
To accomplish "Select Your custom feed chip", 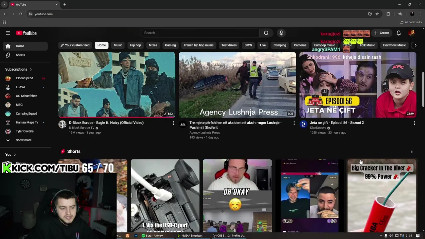I will [75, 45].
